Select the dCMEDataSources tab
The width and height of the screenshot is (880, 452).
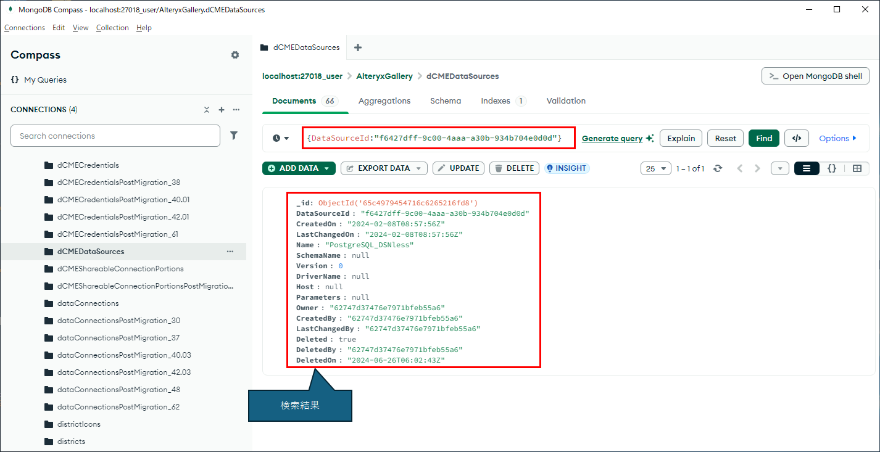point(300,47)
